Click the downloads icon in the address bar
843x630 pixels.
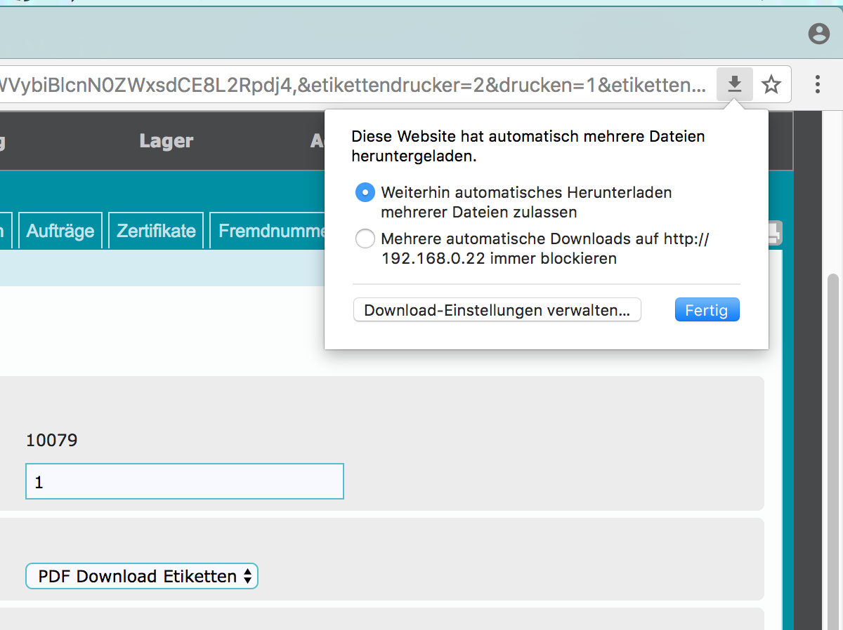coord(734,85)
